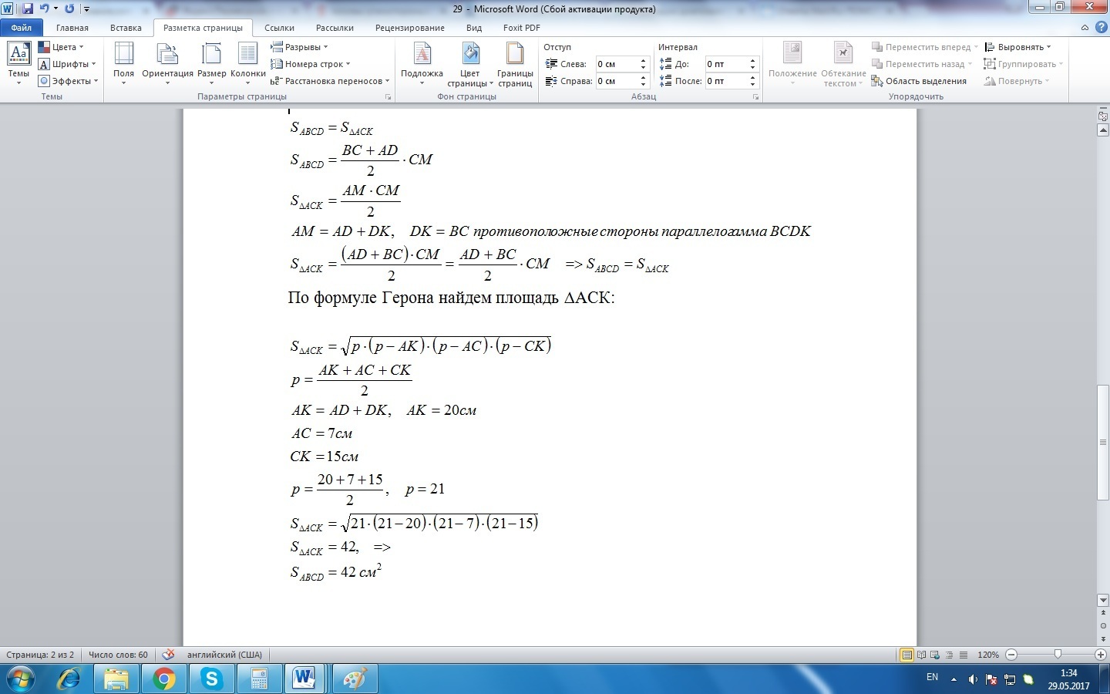Screen dimensions: 1110x694
Task: Open the Размер page size menu
Action: (x=211, y=63)
